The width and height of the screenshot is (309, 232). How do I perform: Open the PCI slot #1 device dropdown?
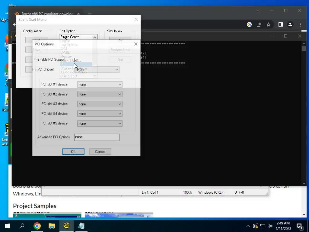[100, 85]
